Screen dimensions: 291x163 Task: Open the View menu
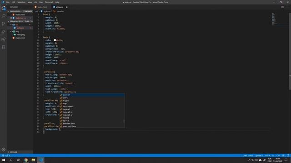tap(30, 2)
